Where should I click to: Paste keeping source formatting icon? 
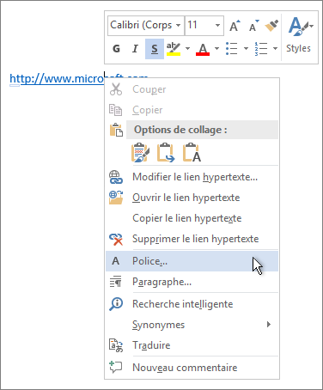[140, 152]
